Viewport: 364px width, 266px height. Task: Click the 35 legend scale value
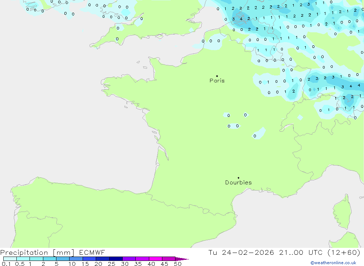[138, 264]
